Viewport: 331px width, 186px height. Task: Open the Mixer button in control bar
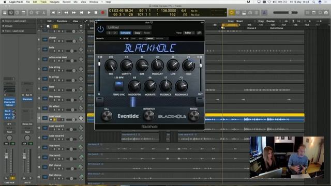coord(38,13)
